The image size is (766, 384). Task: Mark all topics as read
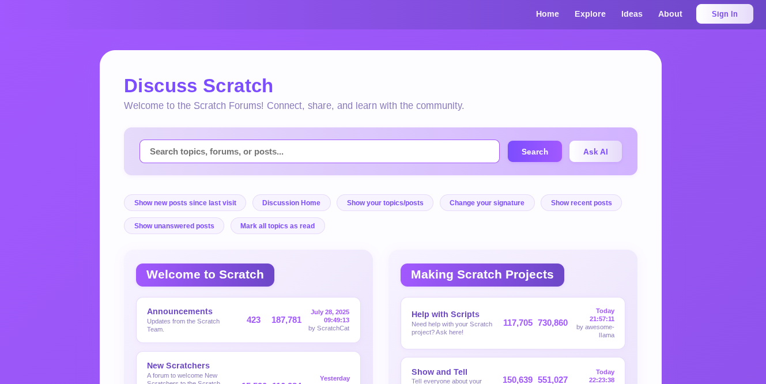click(277, 226)
